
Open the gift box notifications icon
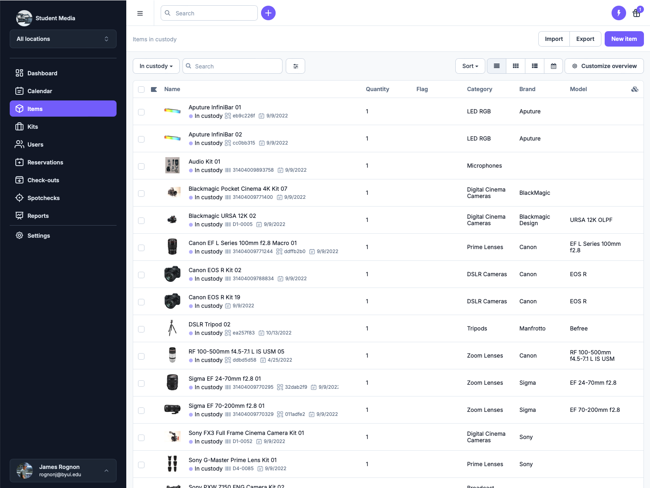[636, 13]
